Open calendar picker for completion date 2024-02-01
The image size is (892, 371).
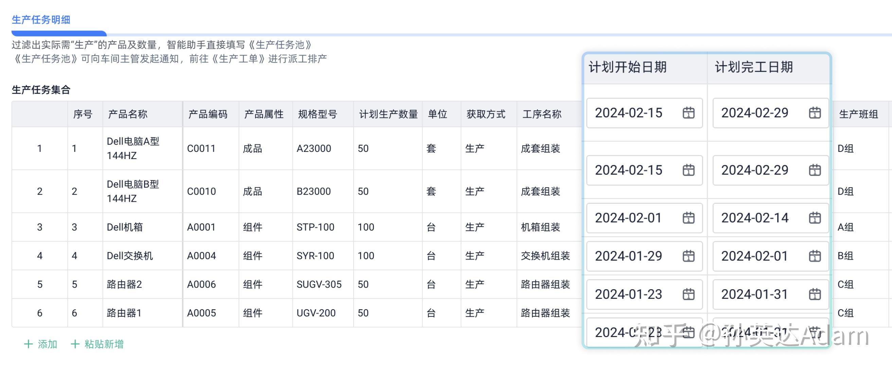[x=815, y=256]
